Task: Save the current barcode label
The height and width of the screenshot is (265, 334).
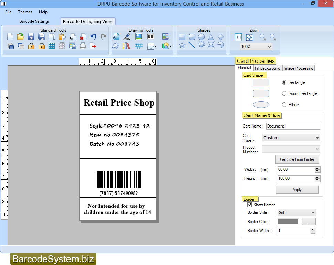Action: pos(31,36)
